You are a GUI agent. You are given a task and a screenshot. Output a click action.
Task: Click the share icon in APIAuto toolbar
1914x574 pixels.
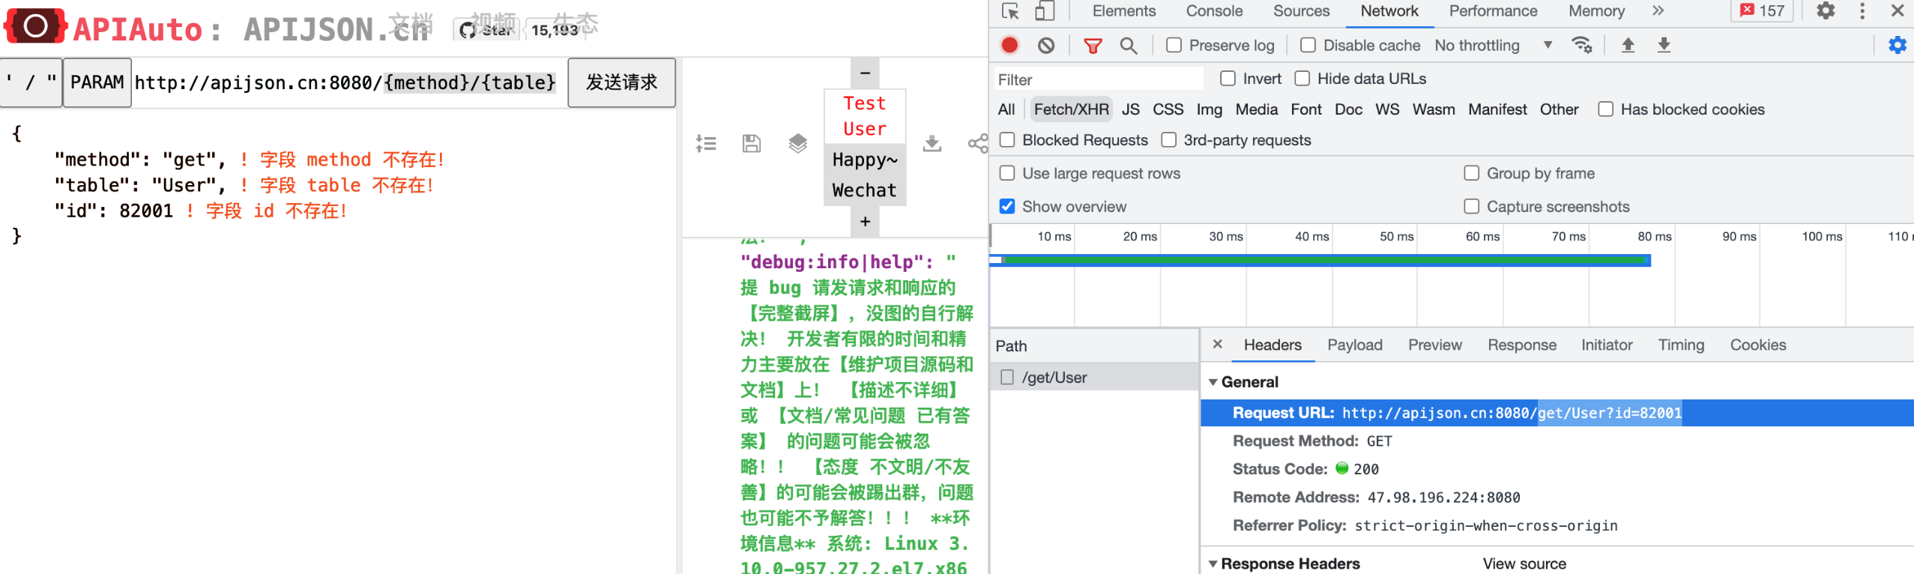(978, 143)
